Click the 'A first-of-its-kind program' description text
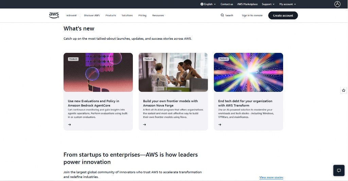Screen dimensions: 348x181 (x=173, y=113)
